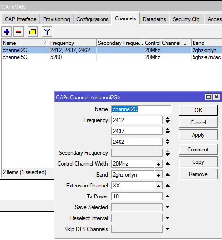
Task: Open the Provisioning tab
Action: pyautogui.click(x=56, y=19)
